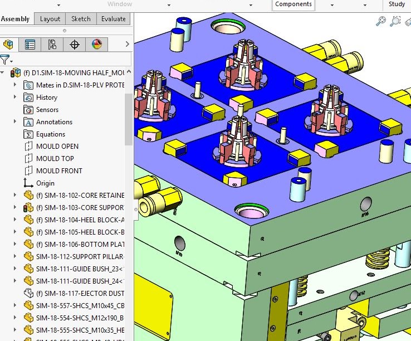Click the filter funnel icon in tree
The image size is (411, 341).
point(5,60)
